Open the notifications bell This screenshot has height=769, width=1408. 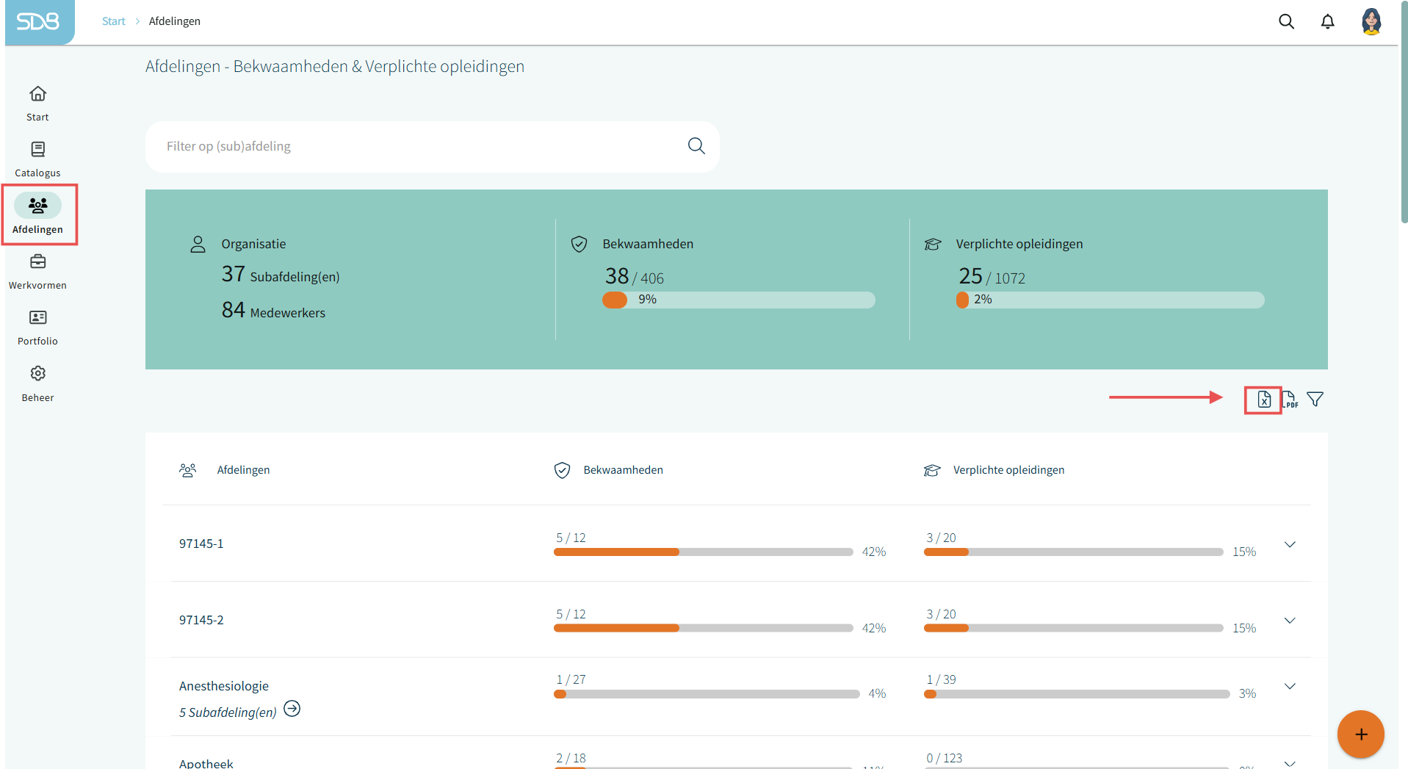[x=1327, y=22]
